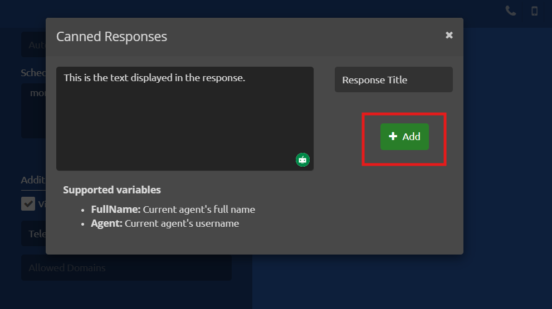This screenshot has height=309, width=552.
Task: Click the partially hidden "Tele" field
Action: point(33,234)
